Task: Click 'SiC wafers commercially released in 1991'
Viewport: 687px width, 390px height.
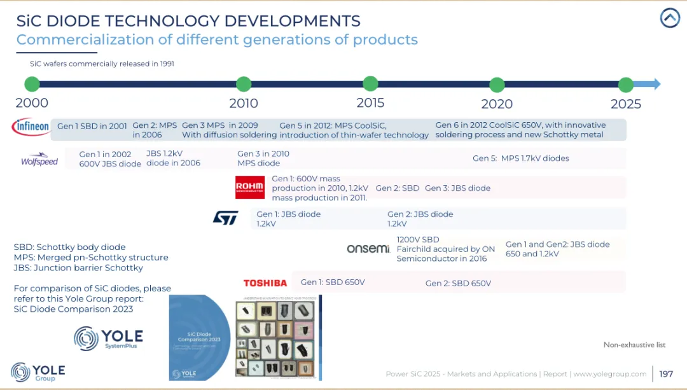Action: pyautogui.click(x=102, y=64)
